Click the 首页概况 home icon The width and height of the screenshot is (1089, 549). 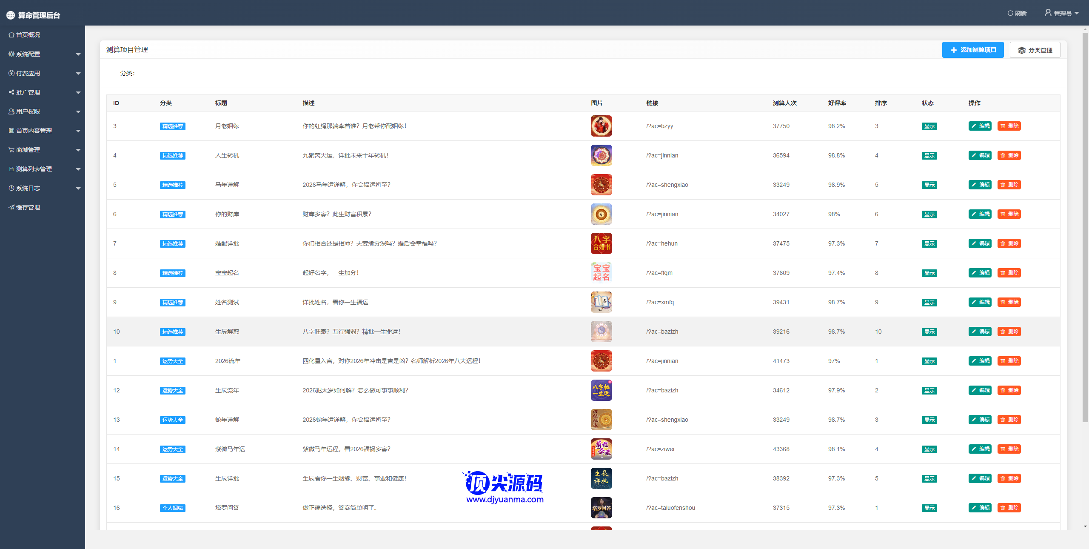11,35
